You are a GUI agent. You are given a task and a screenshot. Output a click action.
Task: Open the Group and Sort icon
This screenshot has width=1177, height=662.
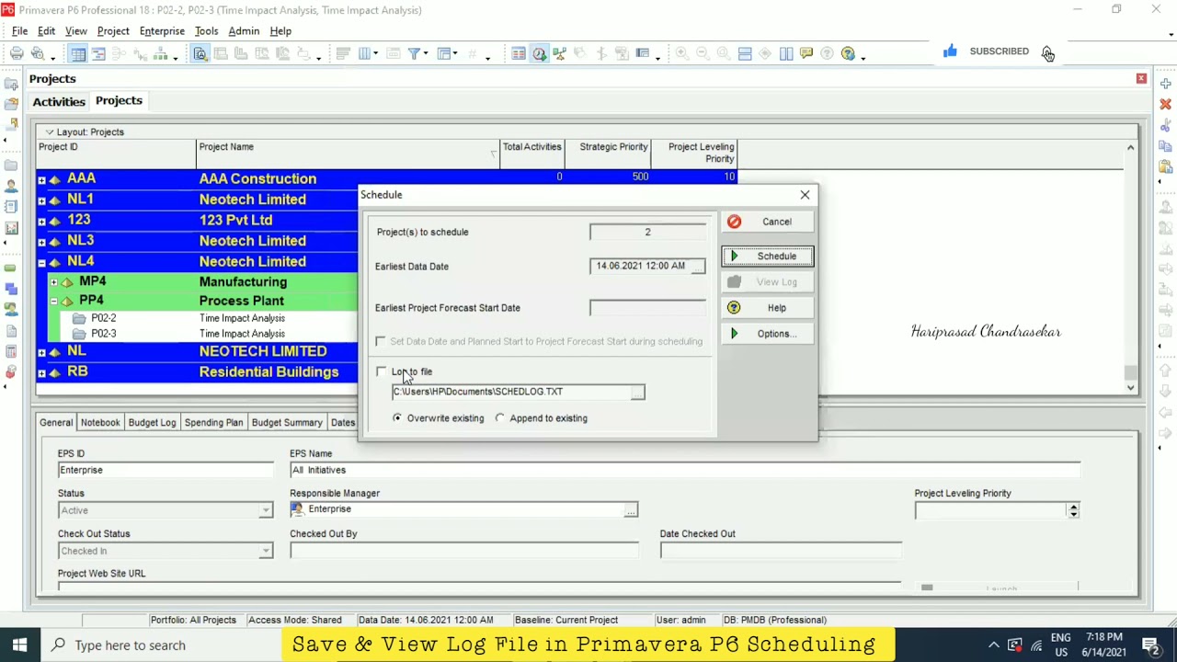(x=444, y=54)
